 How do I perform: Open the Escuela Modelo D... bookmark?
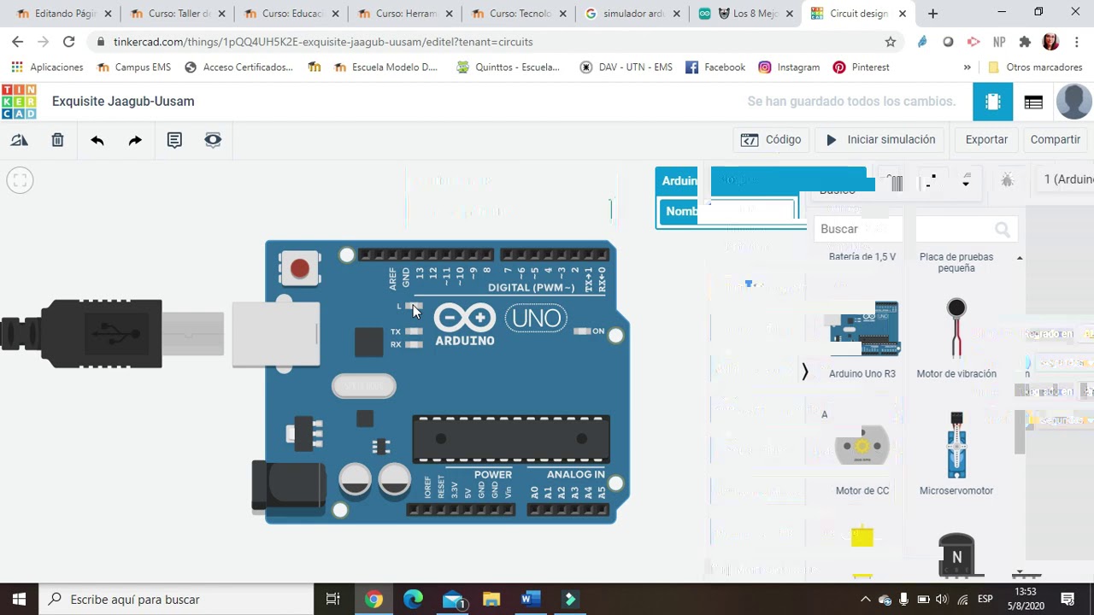tap(385, 67)
